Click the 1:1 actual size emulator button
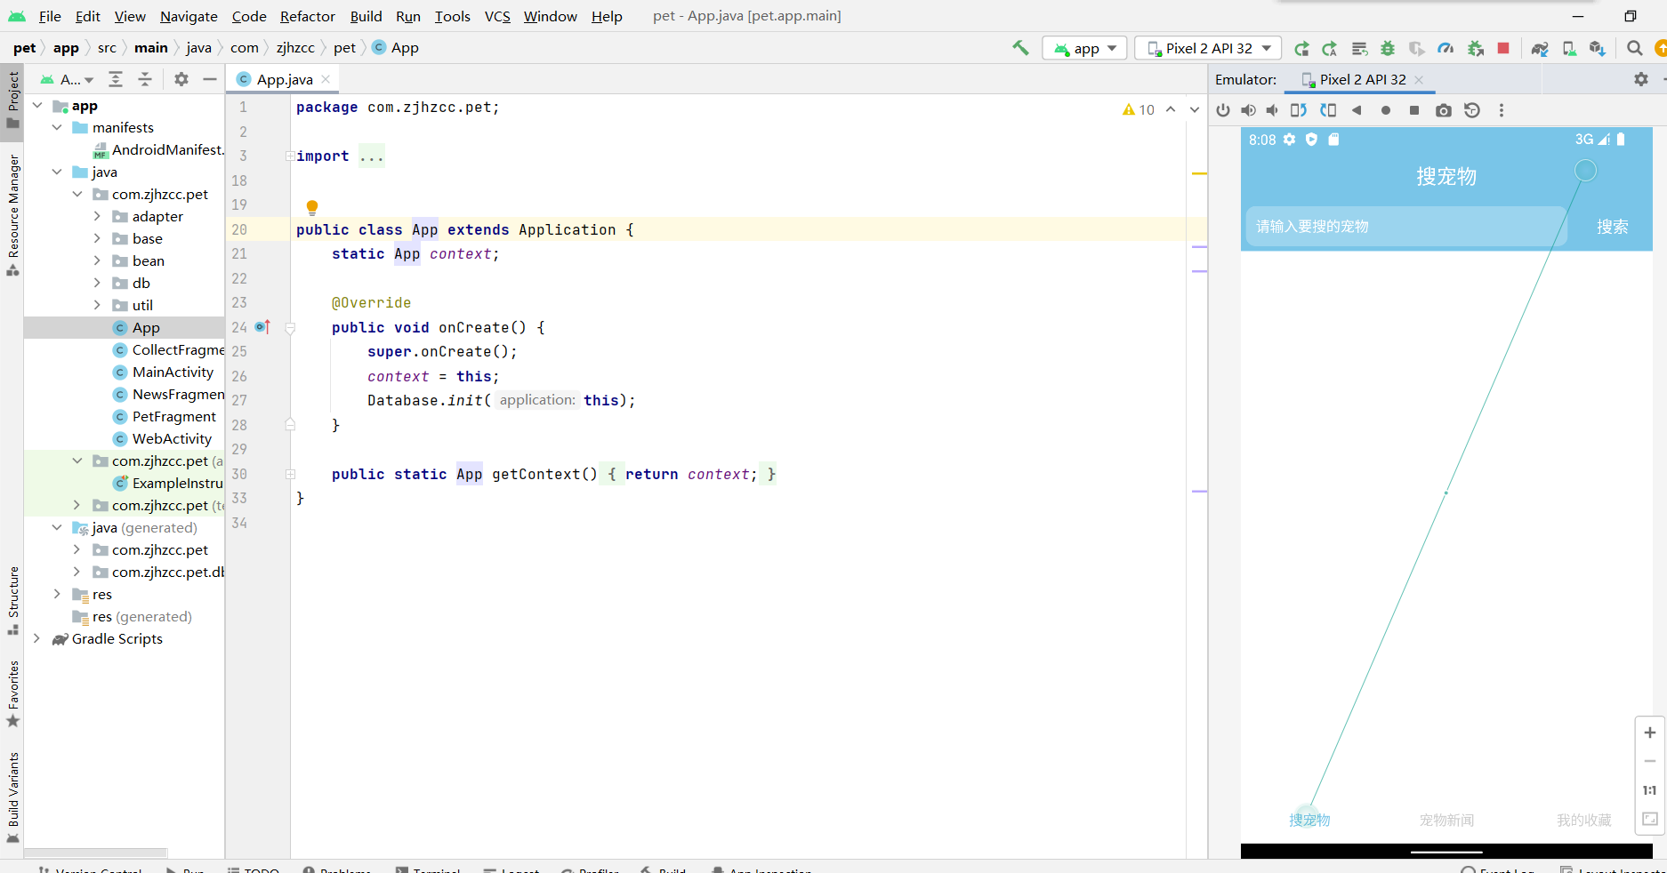 (x=1649, y=790)
